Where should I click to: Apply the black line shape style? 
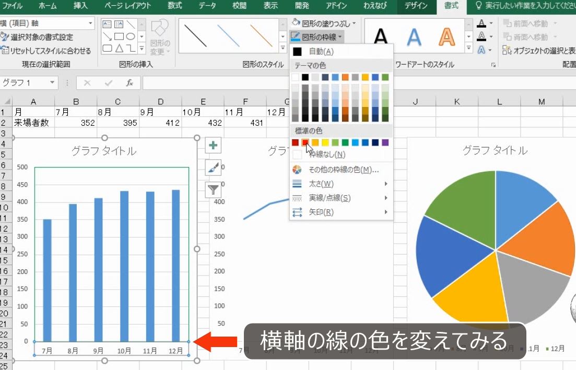(x=195, y=35)
